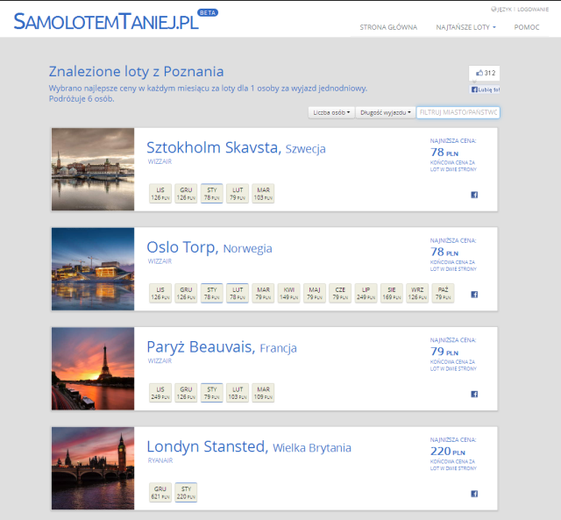Screen dimensions: 561x520
Task: Open the Pomoc menu item
Action: [x=526, y=27]
